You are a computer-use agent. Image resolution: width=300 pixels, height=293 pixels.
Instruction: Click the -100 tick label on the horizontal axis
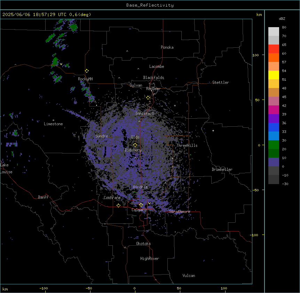coord(44,288)
